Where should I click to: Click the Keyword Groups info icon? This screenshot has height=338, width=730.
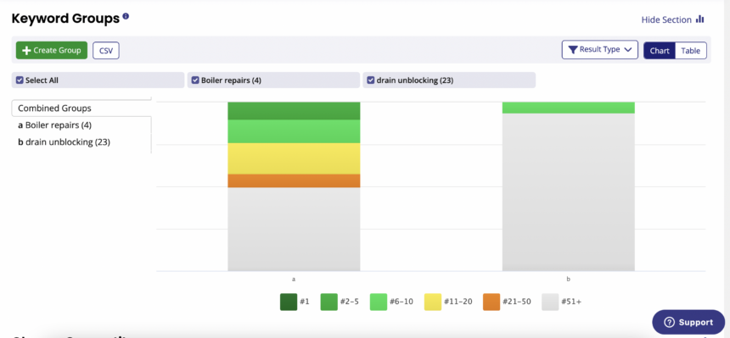[x=126, y=17]
